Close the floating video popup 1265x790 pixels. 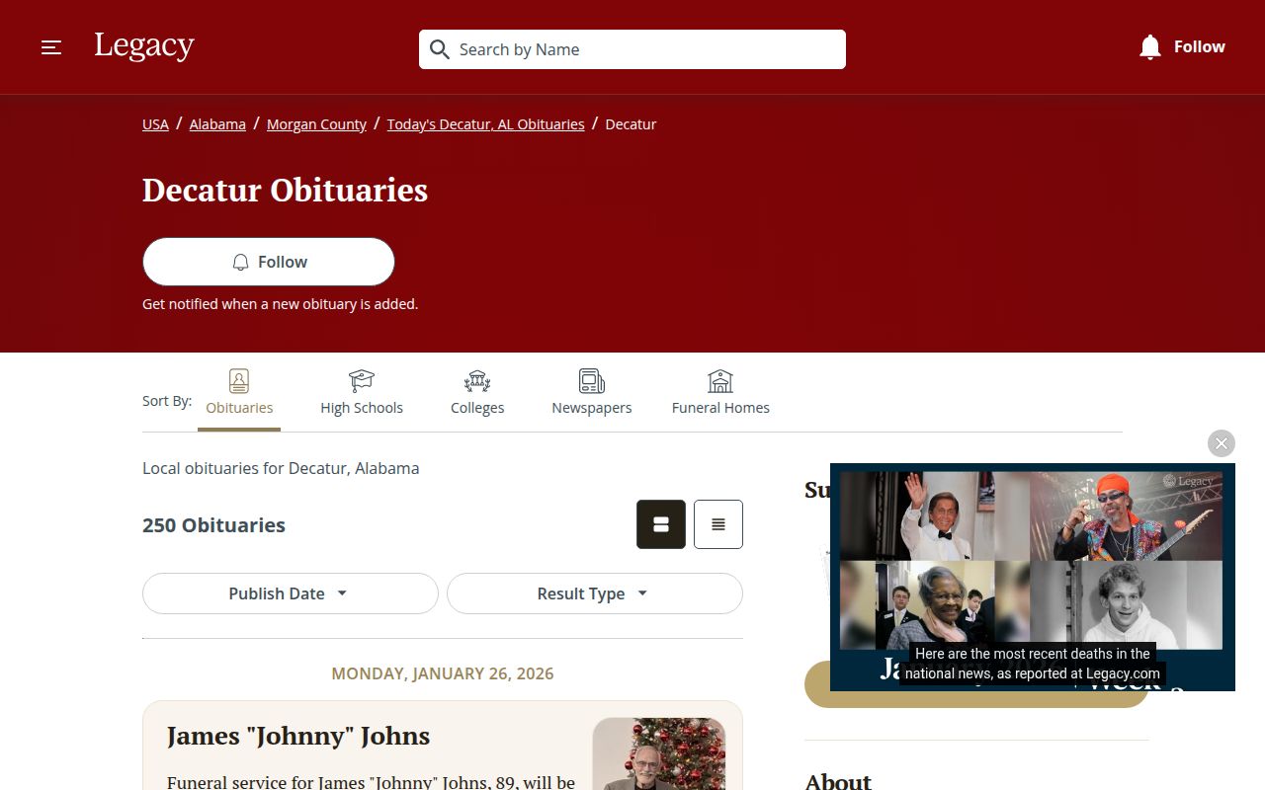(x=1222, y=443)
